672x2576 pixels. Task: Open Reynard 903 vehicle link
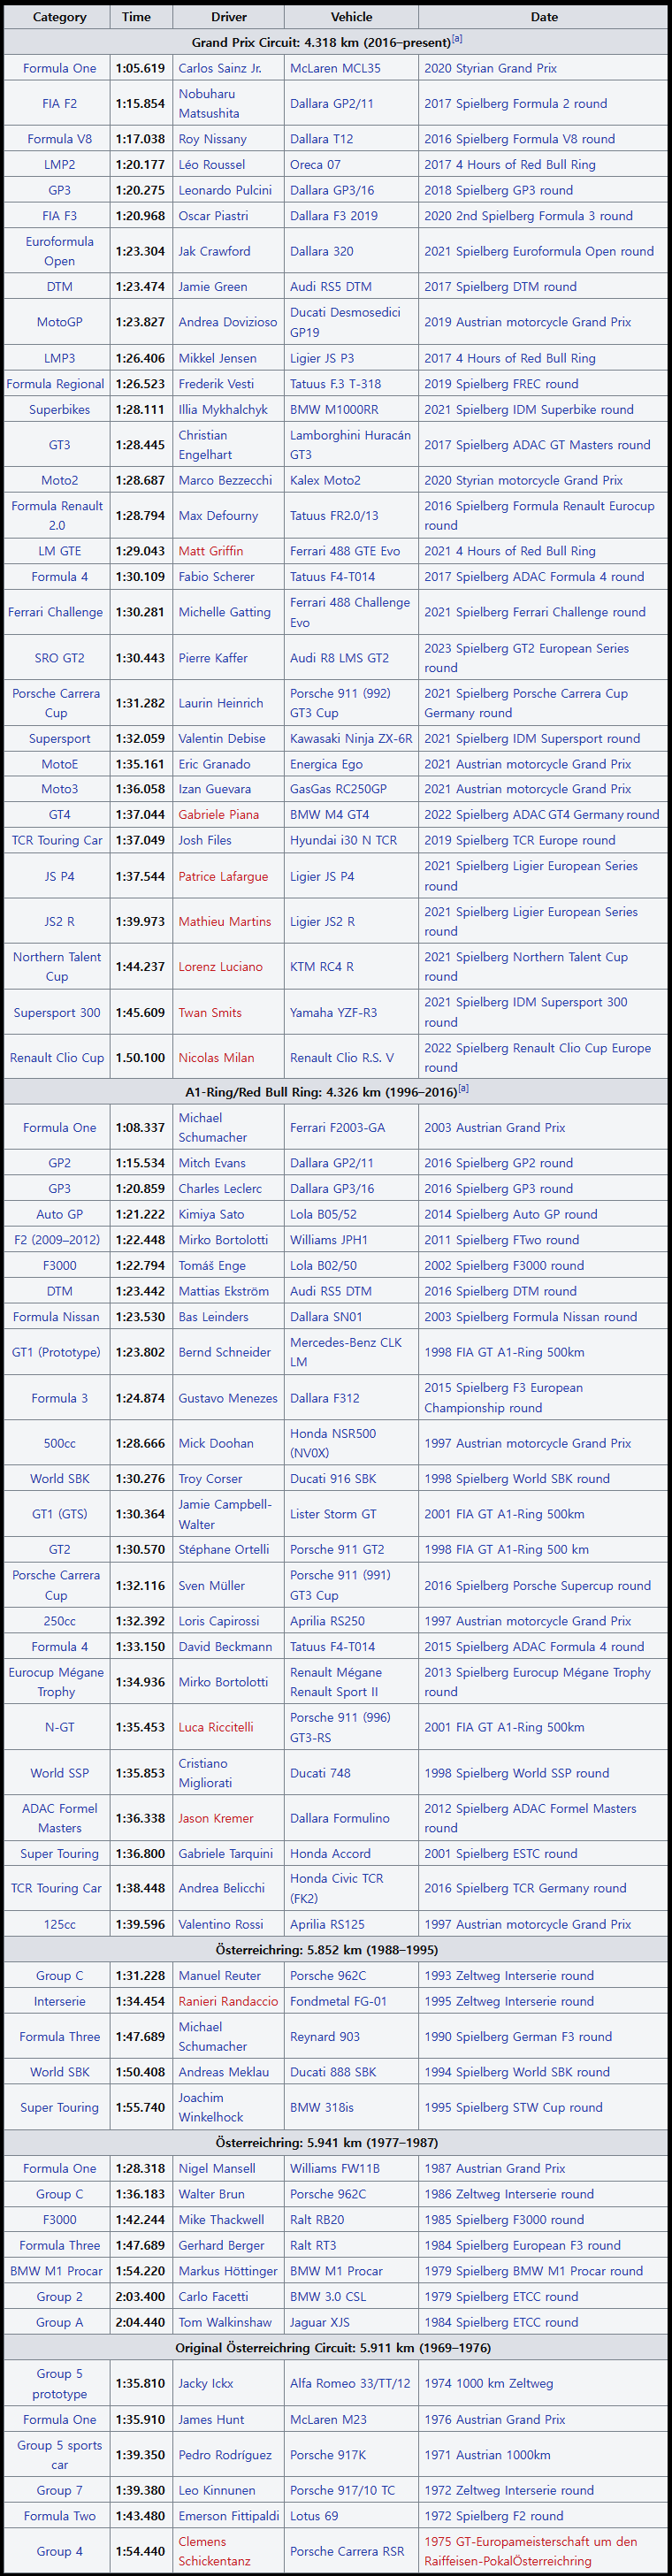coord(325,2037)
